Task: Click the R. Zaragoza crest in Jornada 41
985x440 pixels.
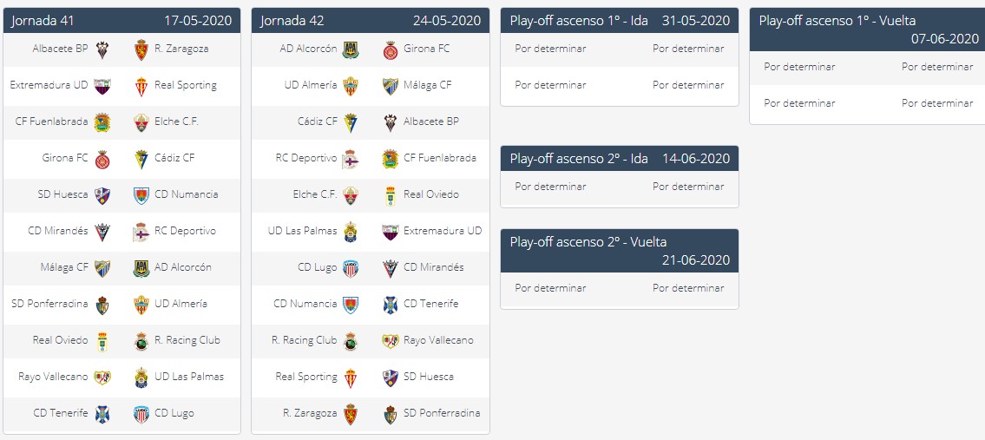Action: pyautogui.click(x=141, y=49)
